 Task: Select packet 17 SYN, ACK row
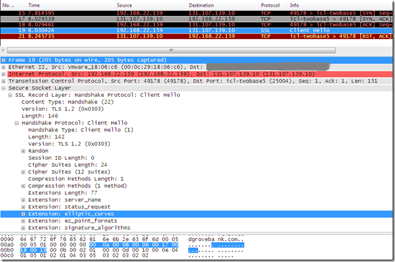(196, 19)
